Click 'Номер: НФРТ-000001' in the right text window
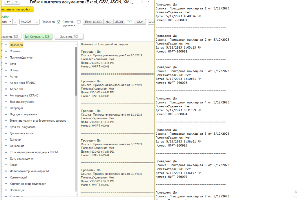This screenshot has width=297, height=200. tap(171, 20)
